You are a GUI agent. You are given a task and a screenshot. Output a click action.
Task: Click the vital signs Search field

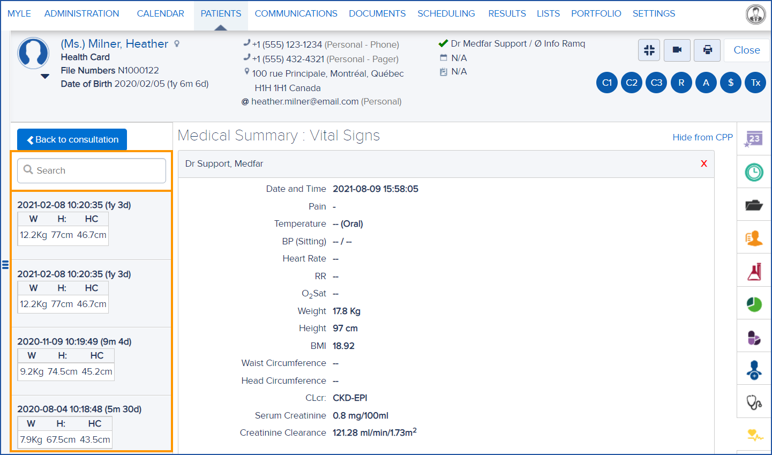[x=92, y=170]
